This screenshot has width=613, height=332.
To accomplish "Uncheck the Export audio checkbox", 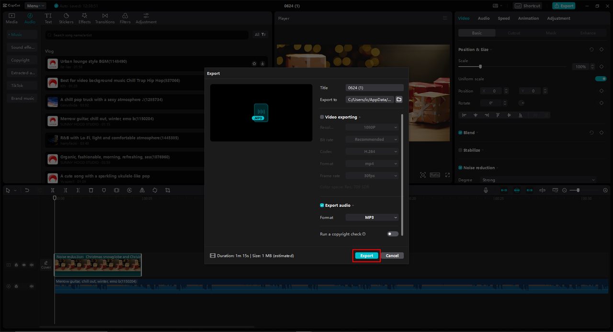I will coord(322,205).
